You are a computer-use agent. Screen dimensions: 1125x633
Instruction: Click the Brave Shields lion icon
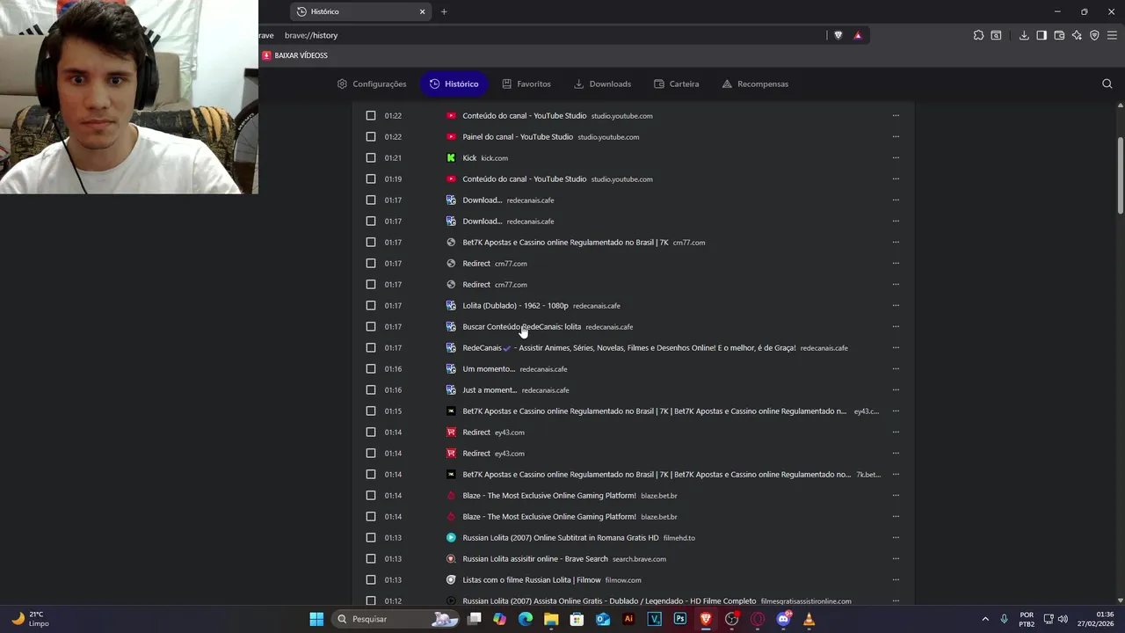tap(838, 35)
